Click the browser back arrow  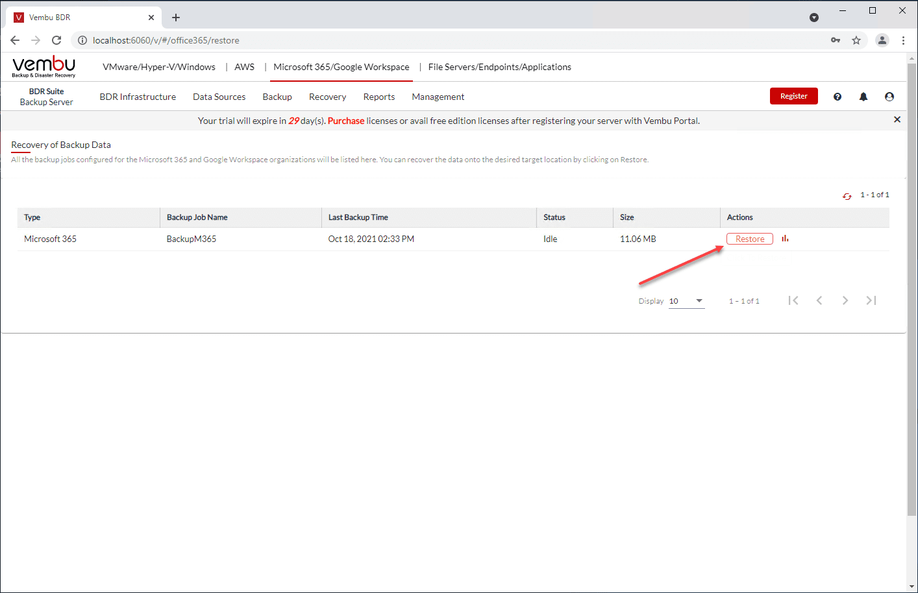[x=15, y=40]
